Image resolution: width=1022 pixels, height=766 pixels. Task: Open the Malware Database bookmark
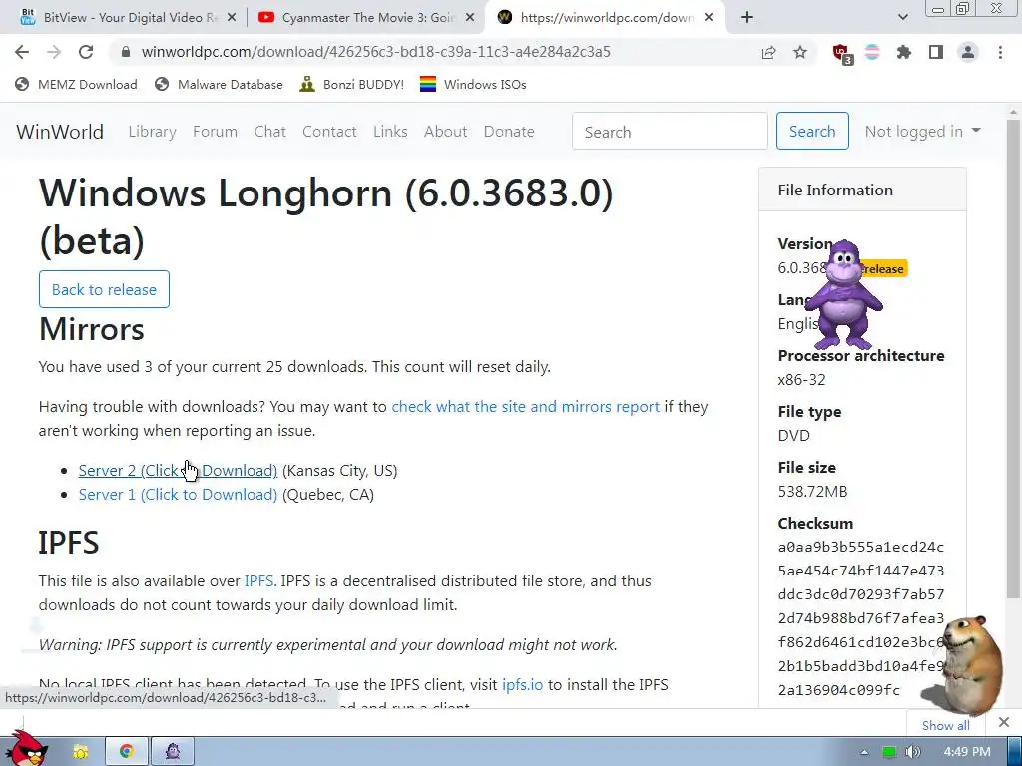[219, 84]
